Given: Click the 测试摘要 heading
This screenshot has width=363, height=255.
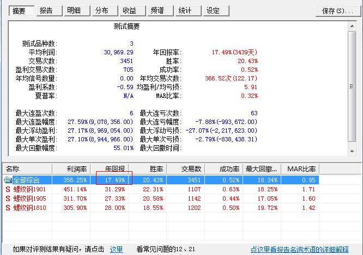Looking at the screenshot, I should (x=126, y=26).
